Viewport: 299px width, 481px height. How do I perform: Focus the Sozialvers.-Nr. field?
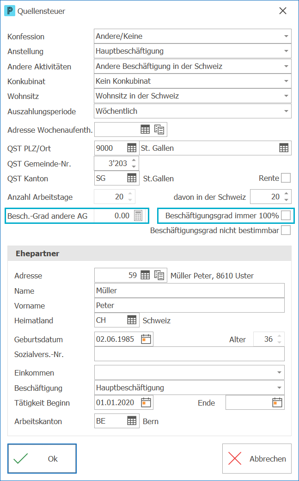click(x=189, y=354)
